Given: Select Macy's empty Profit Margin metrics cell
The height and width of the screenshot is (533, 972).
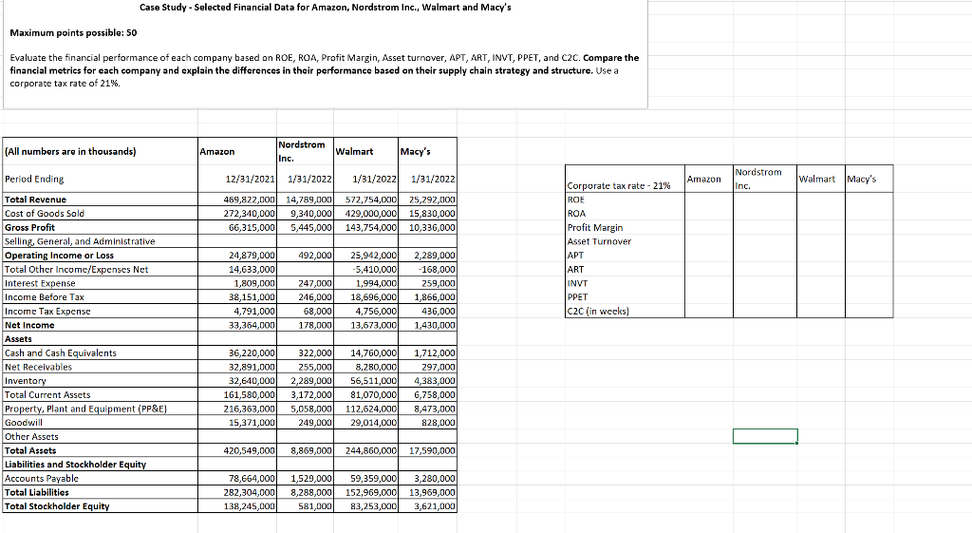Looking at the screenshot, I should [x=869, y=228].
